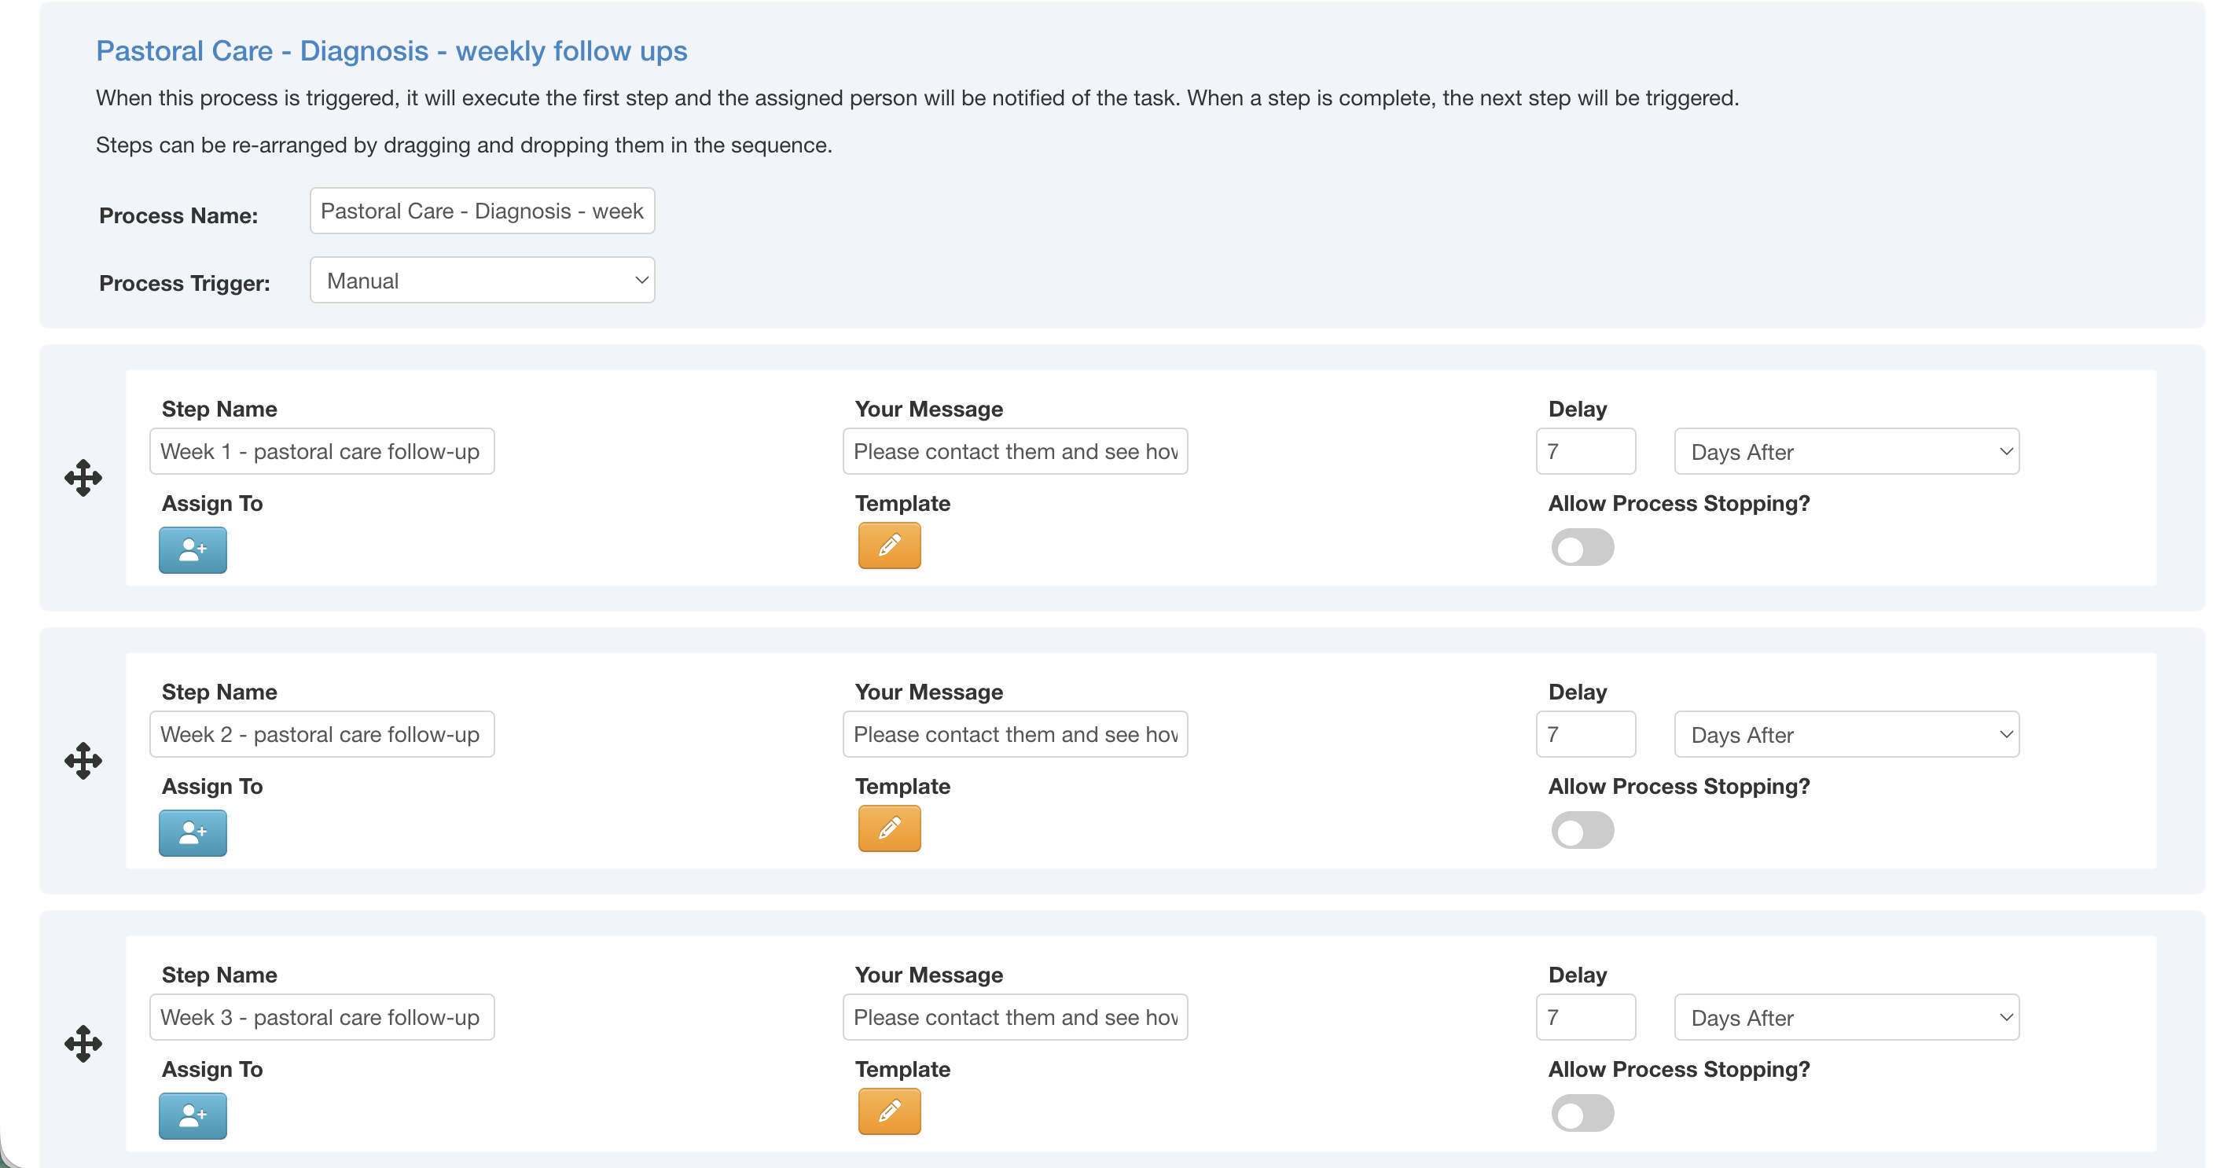Open the Week 2 Days After dropdown

1846,734
